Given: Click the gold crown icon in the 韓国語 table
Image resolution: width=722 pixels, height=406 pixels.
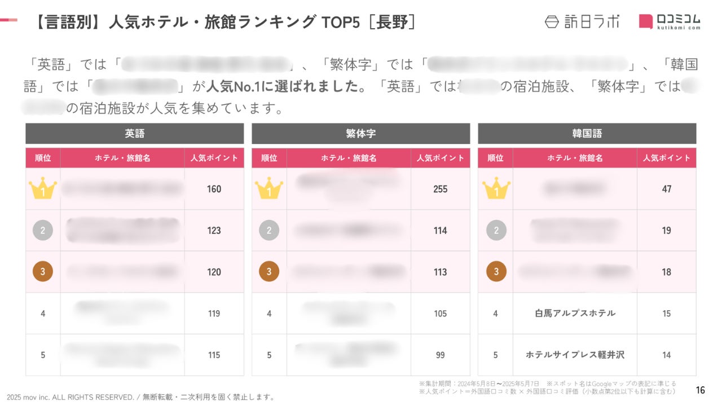Looking at the screenshot, I should pos(496,189).
